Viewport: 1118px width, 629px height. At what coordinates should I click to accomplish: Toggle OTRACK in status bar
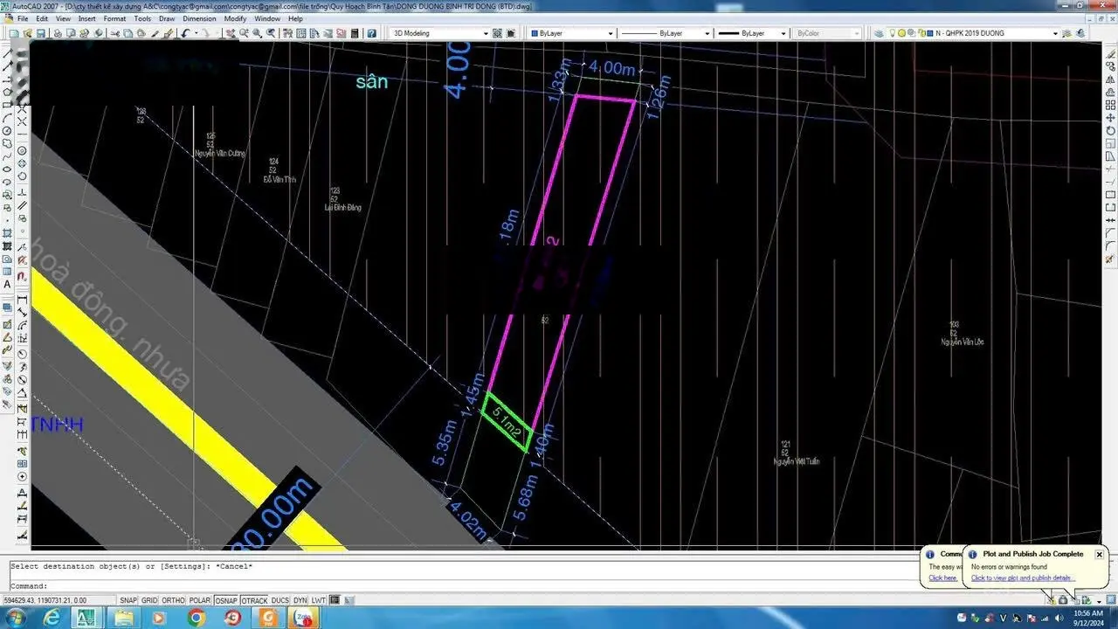[x=254, y=600]
